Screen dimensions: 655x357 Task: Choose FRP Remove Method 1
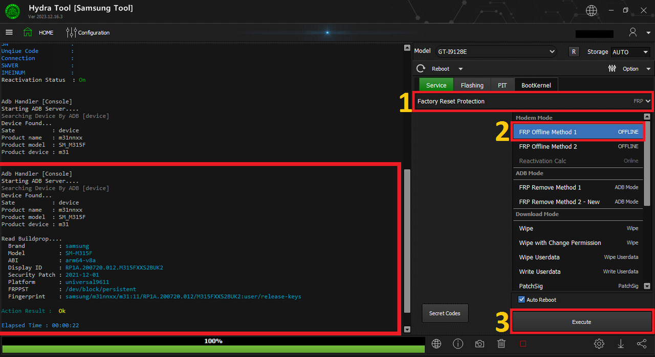[578, 187]
